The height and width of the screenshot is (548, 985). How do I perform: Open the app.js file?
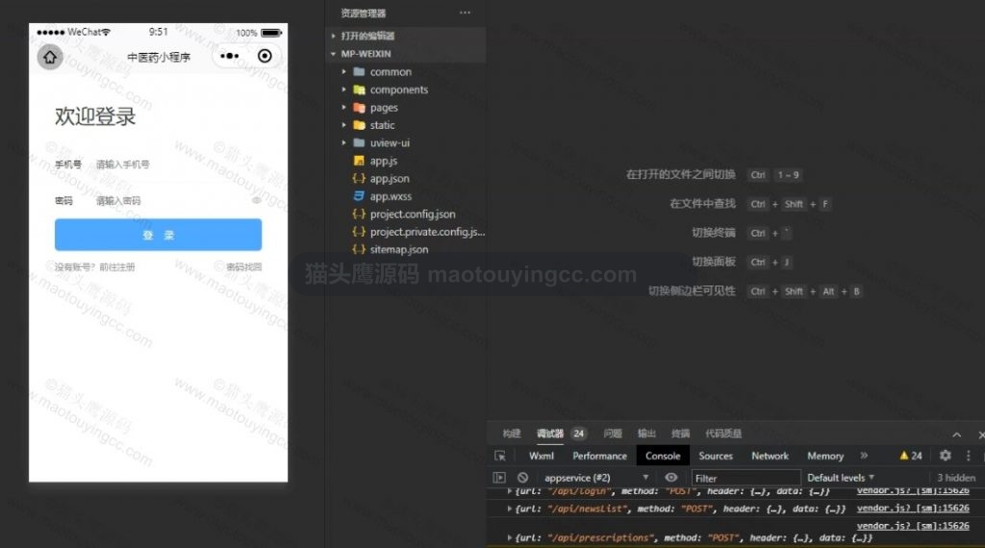coord(383,161)
